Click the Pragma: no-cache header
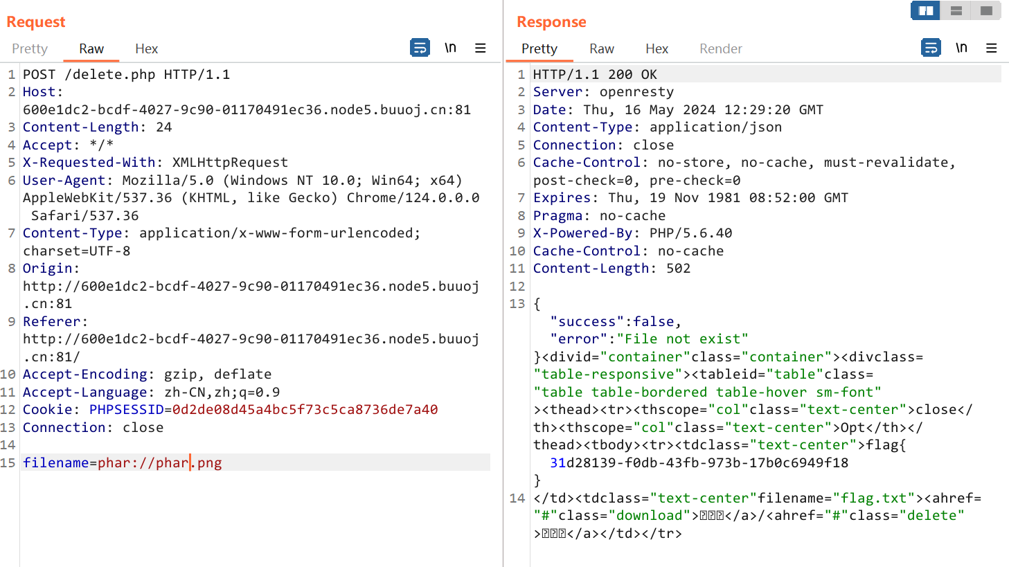1009x567 pixels. point(600,215)
